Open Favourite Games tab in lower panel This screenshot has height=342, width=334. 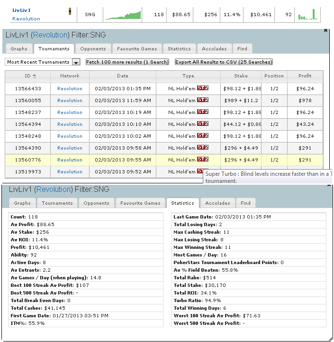(140, 203)
